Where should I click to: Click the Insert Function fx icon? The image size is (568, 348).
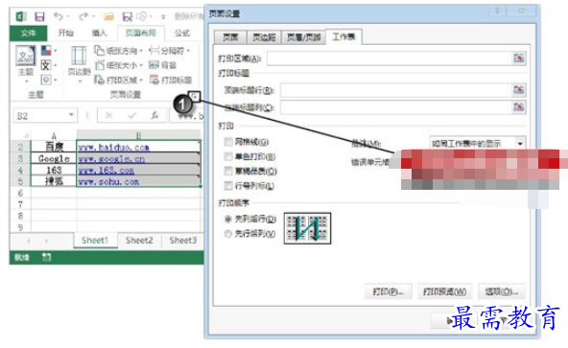click(154, 115)
